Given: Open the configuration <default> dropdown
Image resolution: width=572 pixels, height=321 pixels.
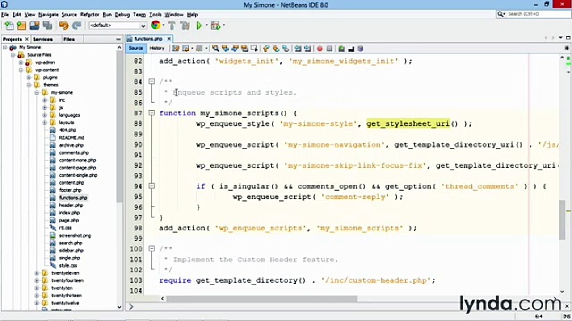Looking at the screenshot, I should [118, 25].
